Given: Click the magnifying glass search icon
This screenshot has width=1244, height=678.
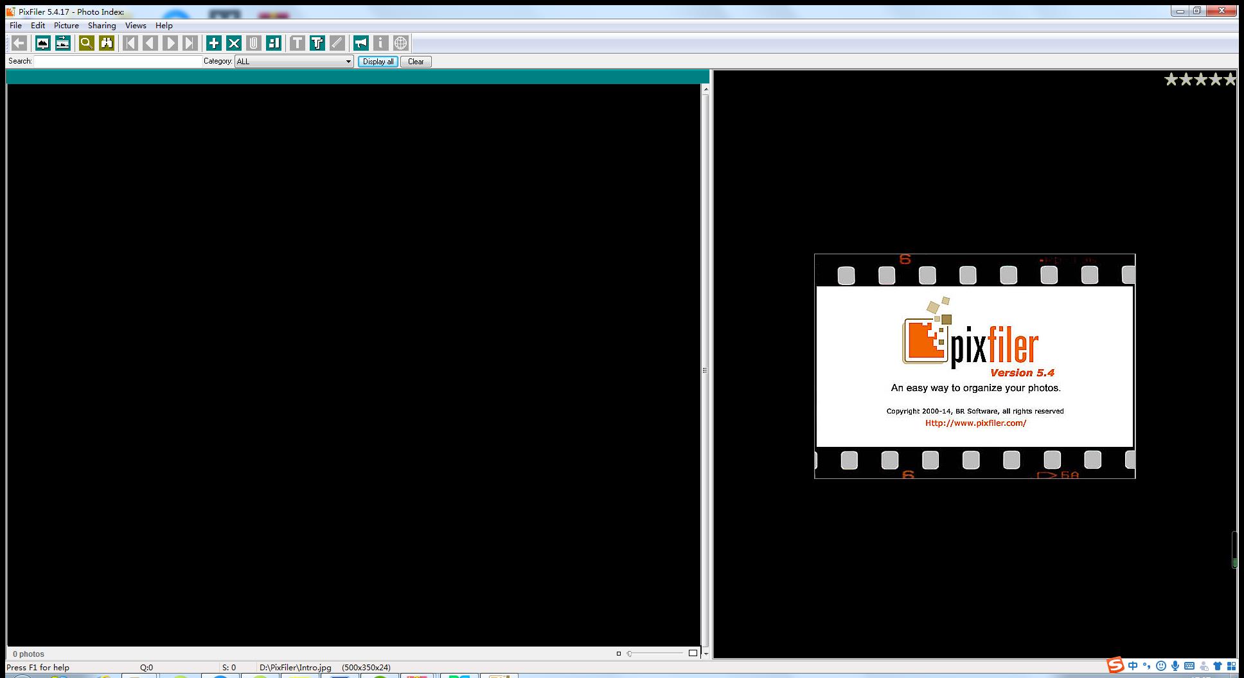Looking at the screenshot, I should [86, 43].
